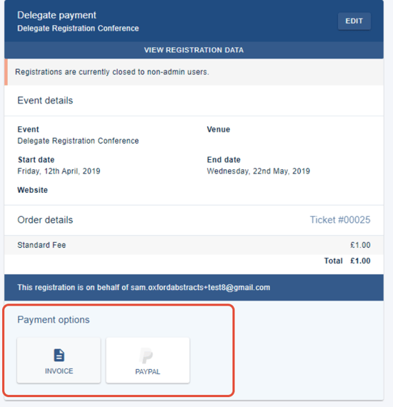Choose the PAYPAL payment option label
The height and width of the screenshot is (407, 393).
click(x=147, y=372)
